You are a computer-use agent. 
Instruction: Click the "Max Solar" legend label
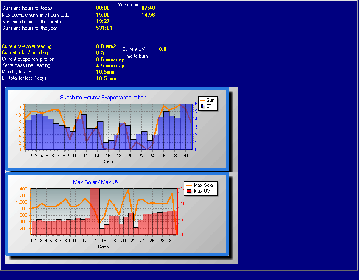pyautogui.click(x=204, y=185)
